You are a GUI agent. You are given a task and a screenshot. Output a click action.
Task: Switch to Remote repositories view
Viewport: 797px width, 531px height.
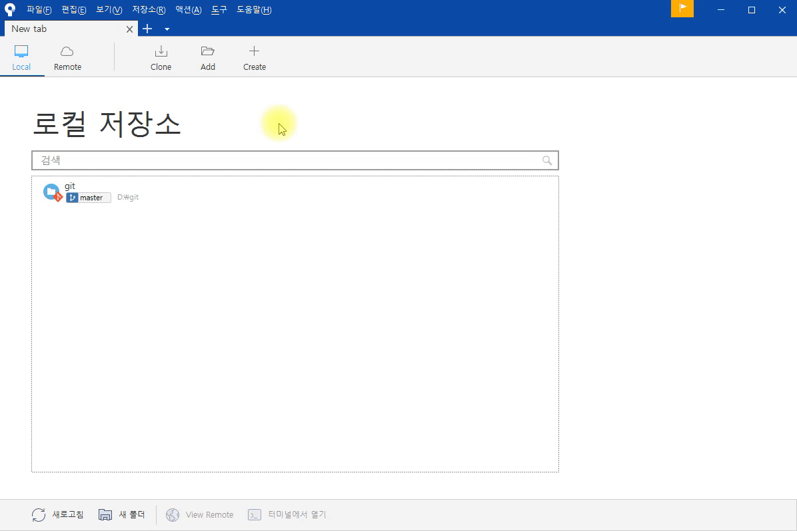67,58
